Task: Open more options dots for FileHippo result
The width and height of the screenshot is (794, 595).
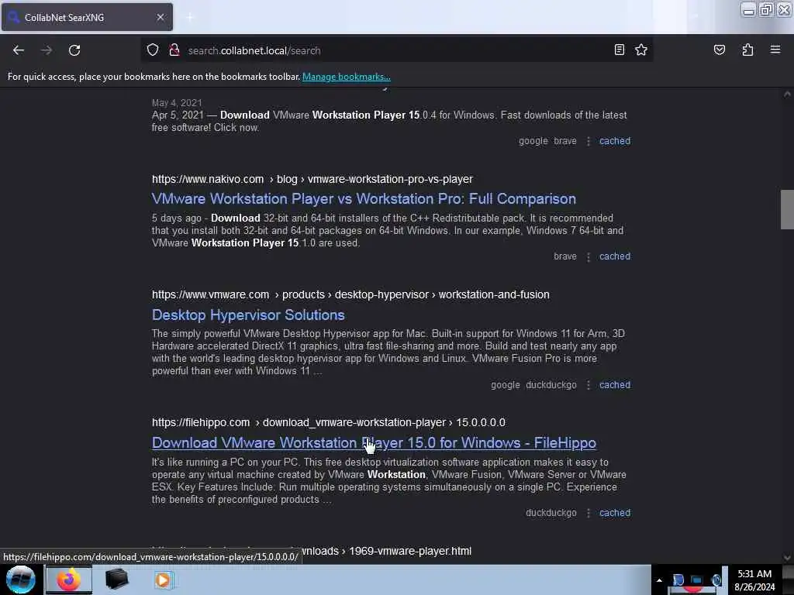Action: 588,513
